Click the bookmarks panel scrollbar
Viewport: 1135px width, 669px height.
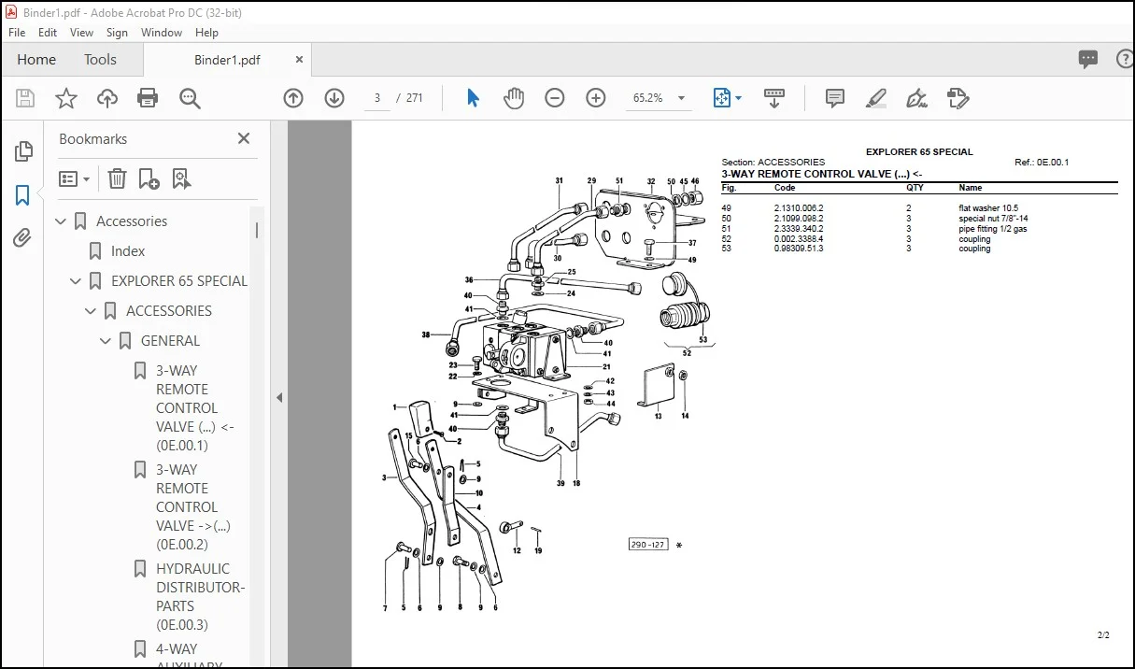point(257,230)
